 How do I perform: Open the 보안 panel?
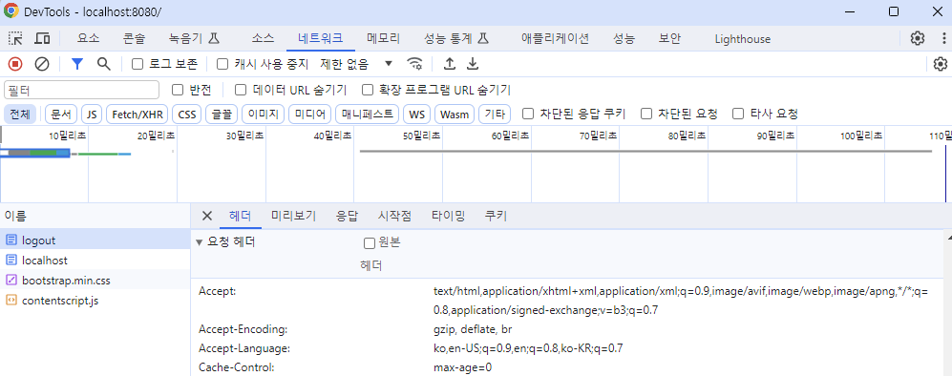(x=670, y=39)
